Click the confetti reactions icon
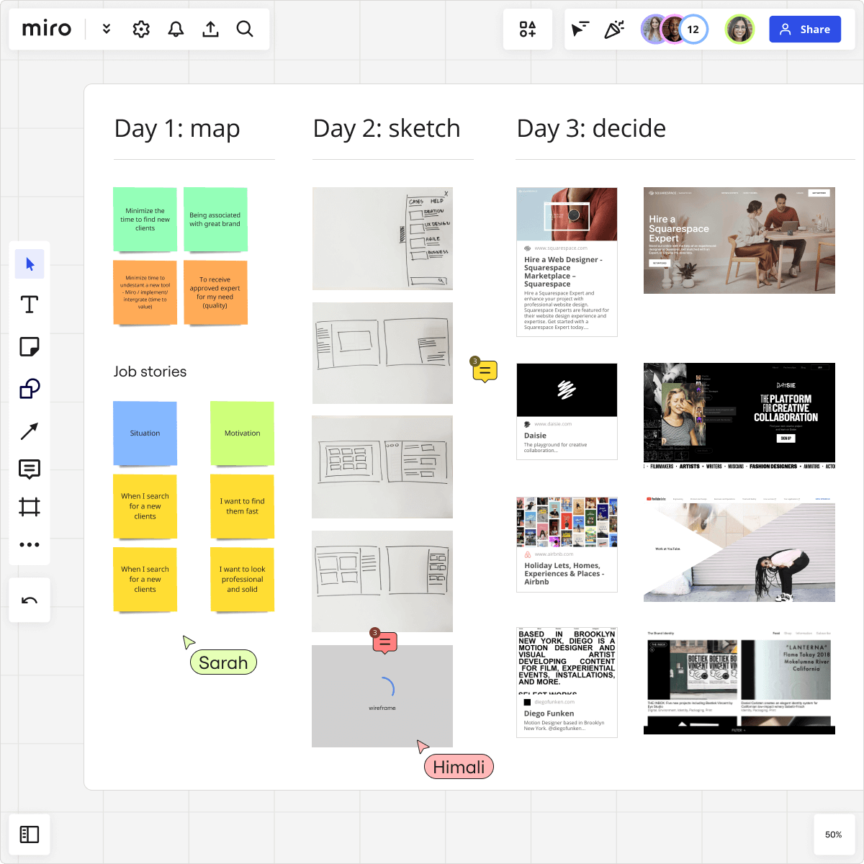The width and height of the screenshot is (864, 864). (614, 29)
